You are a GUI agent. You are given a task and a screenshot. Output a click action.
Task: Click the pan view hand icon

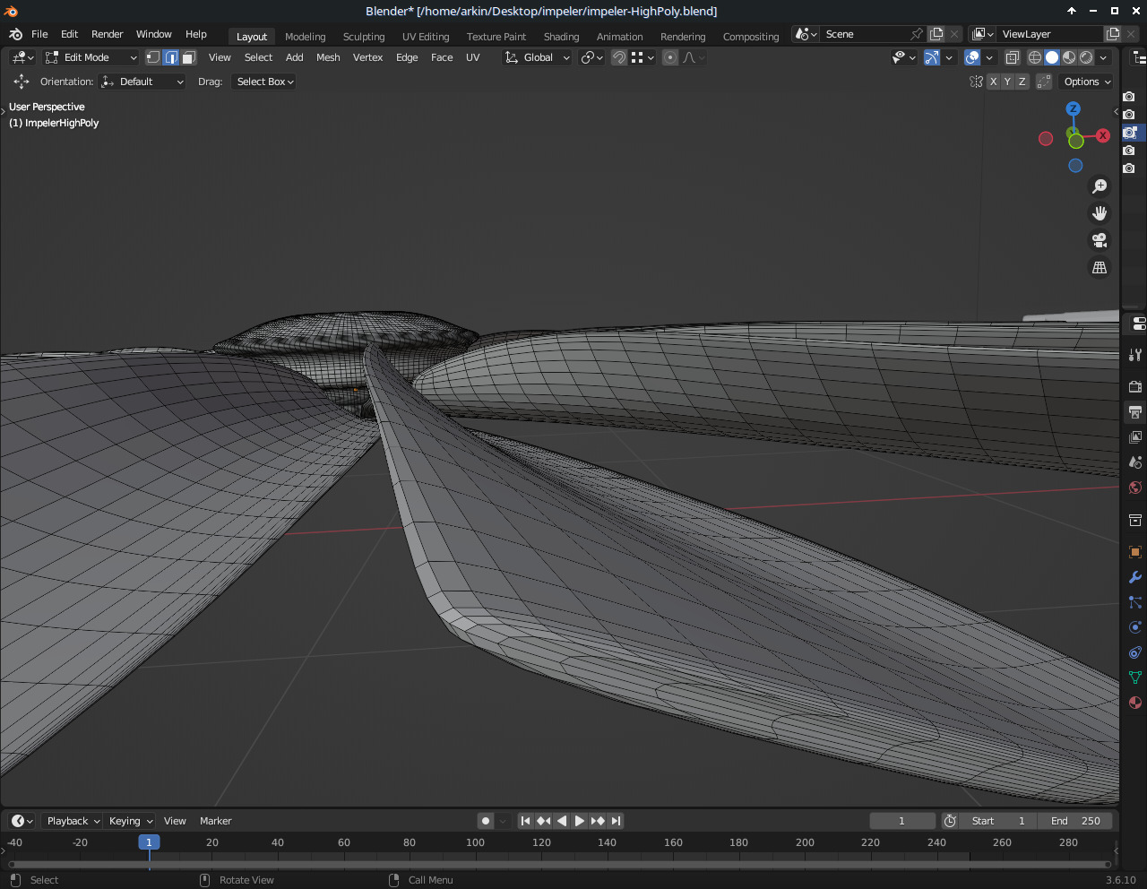pos(1100,213)
